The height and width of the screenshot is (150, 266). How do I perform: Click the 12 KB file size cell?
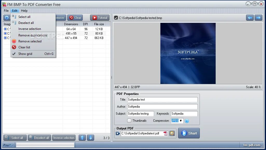point(99,29)
